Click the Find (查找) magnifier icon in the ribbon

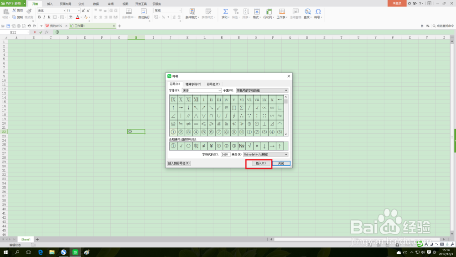[x=307, y=12]
